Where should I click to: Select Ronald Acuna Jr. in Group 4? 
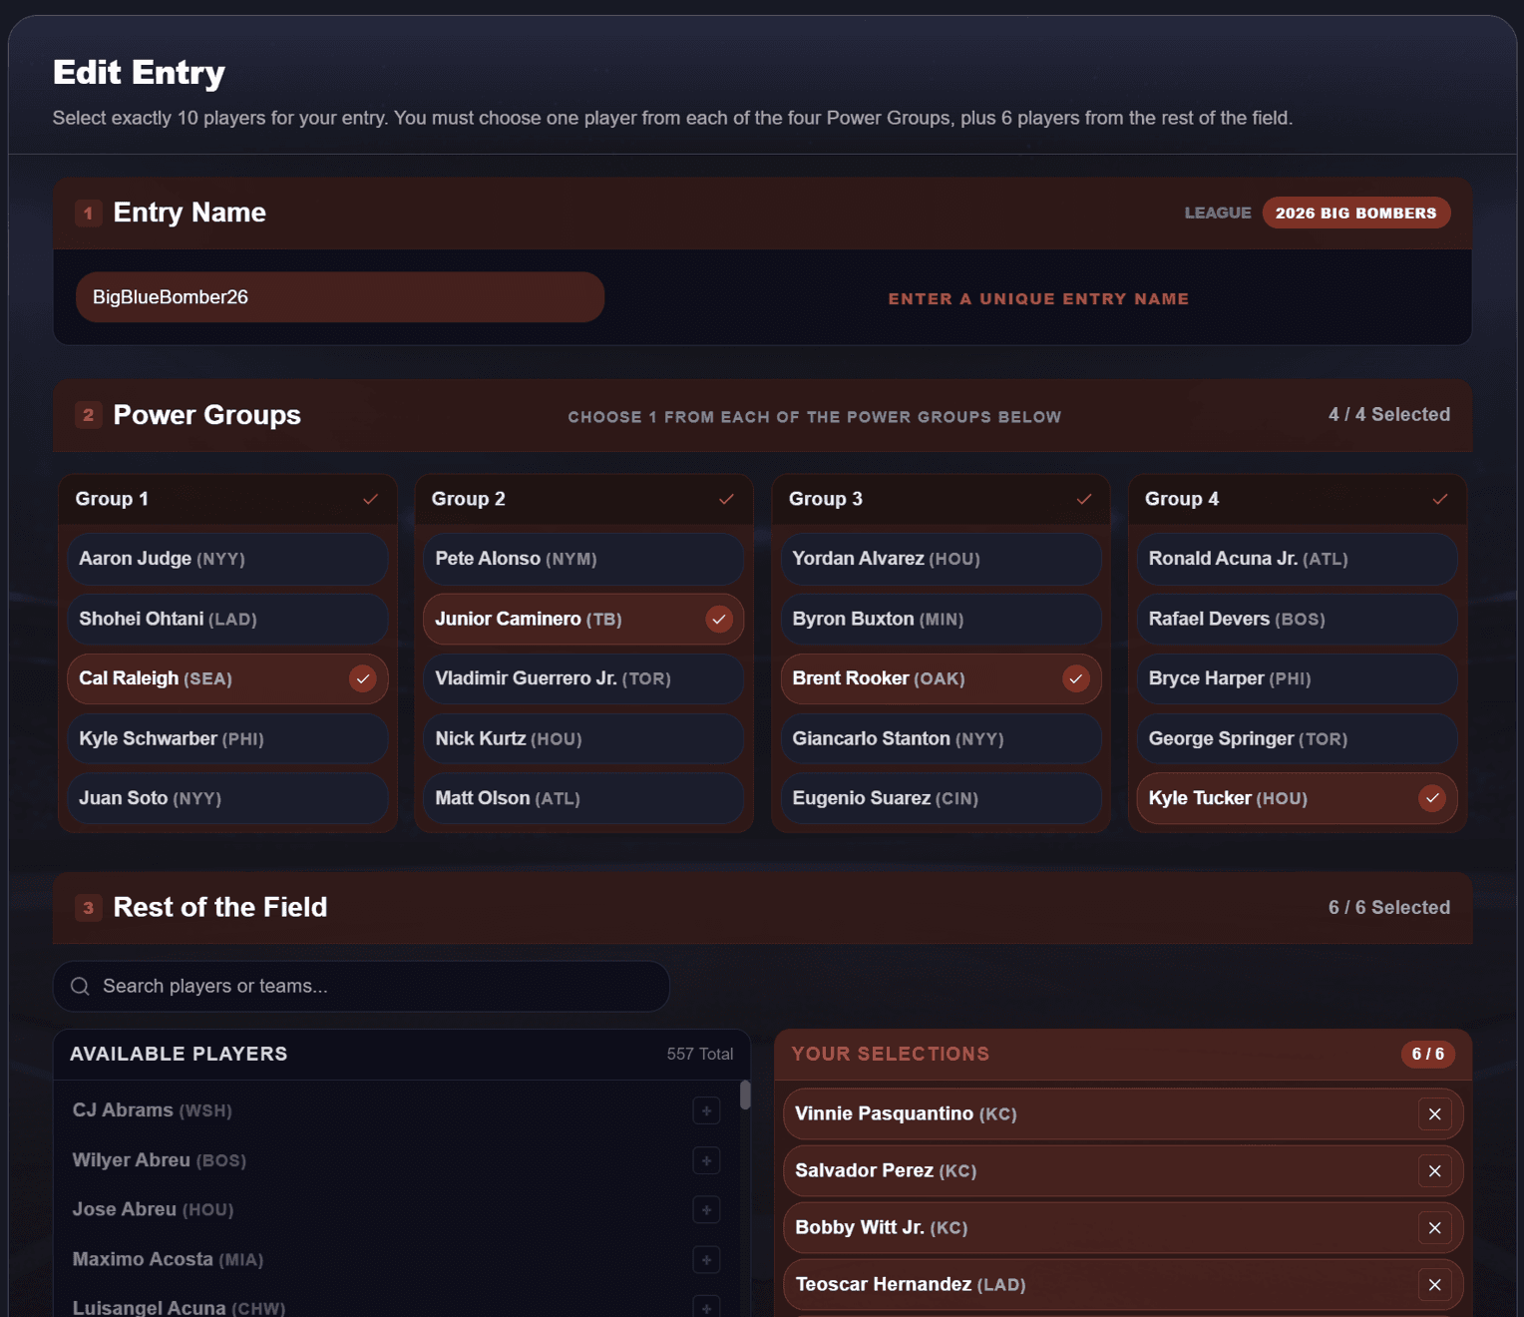pyautogui.click(x=1296, y=559)
